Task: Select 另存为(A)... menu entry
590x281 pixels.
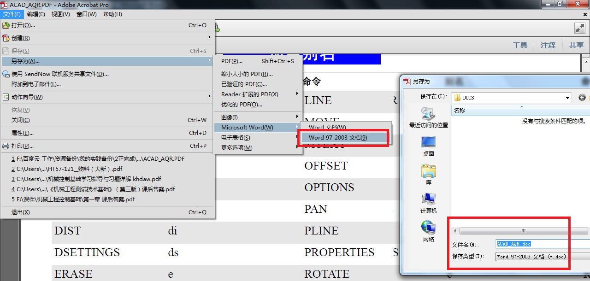Action: [x=108, y=61]
